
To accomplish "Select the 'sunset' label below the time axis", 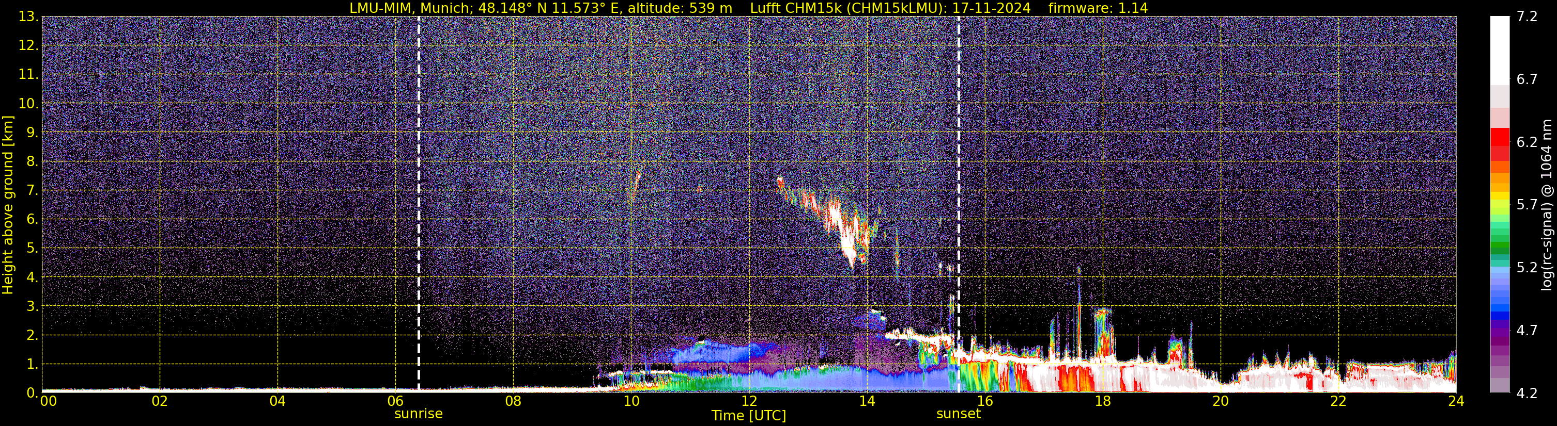I will 959,414.
